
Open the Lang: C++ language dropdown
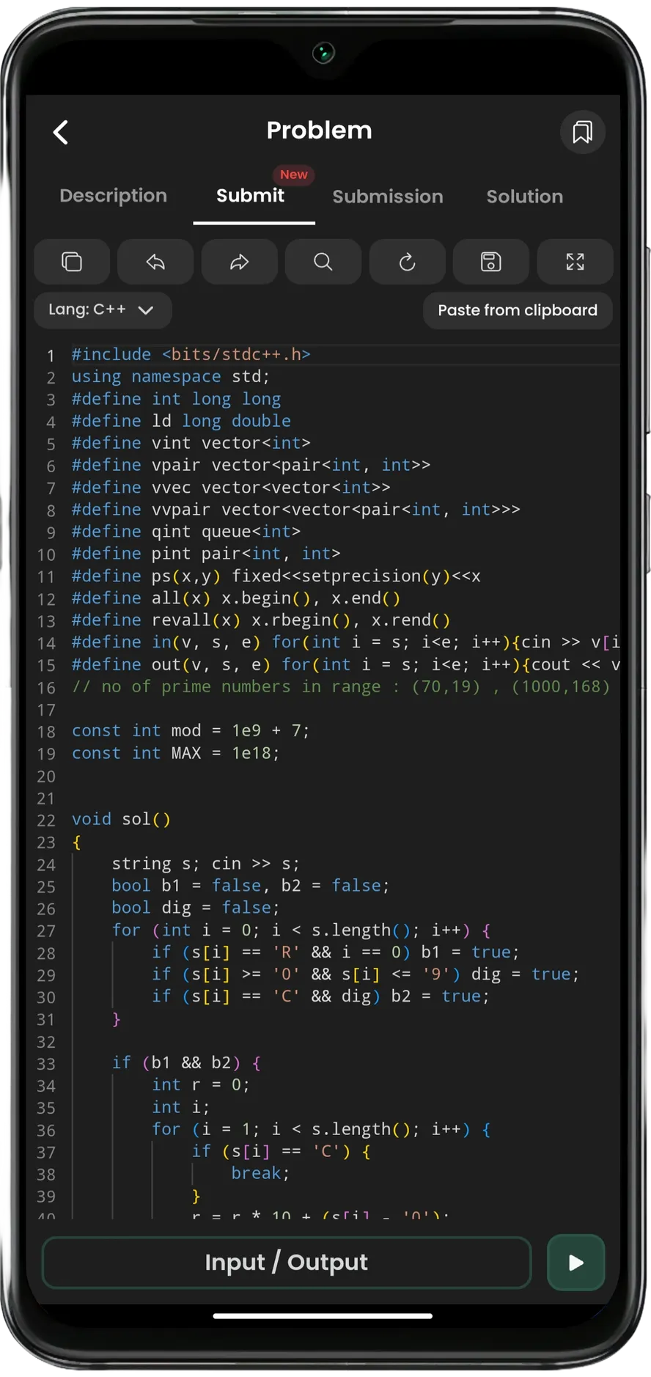tap(103, 310)
